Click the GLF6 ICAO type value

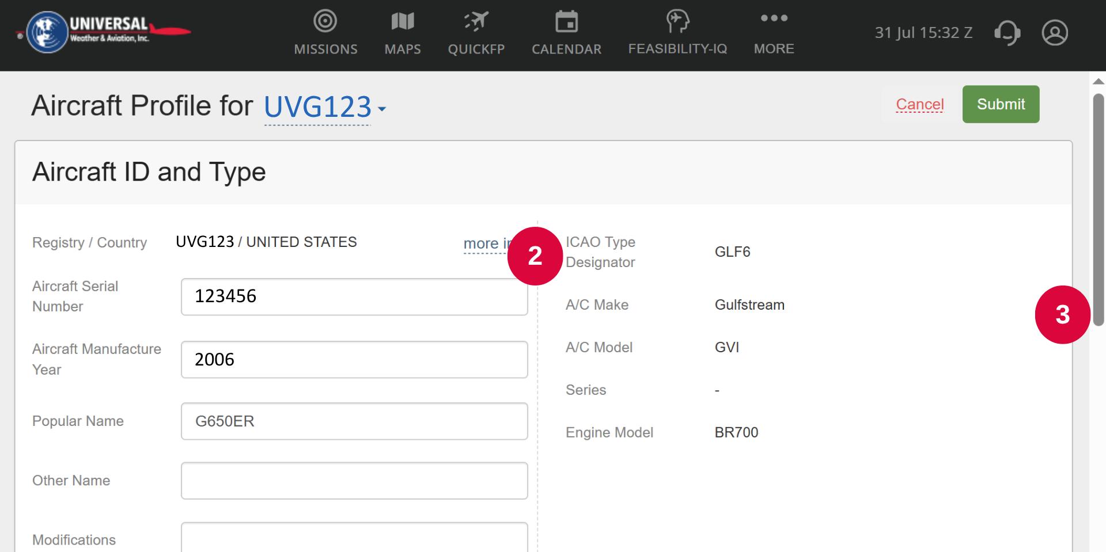tap(732, 252)
